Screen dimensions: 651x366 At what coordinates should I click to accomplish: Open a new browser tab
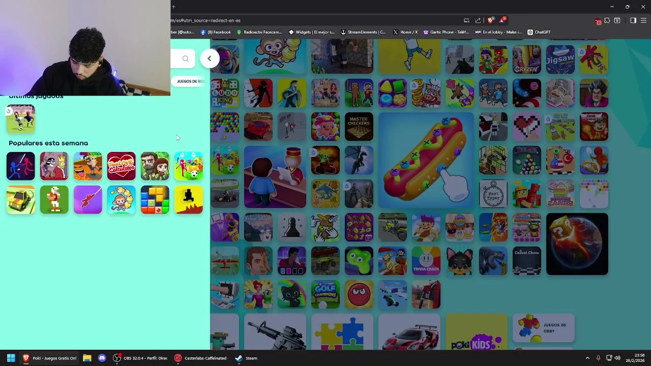[173, 7]
